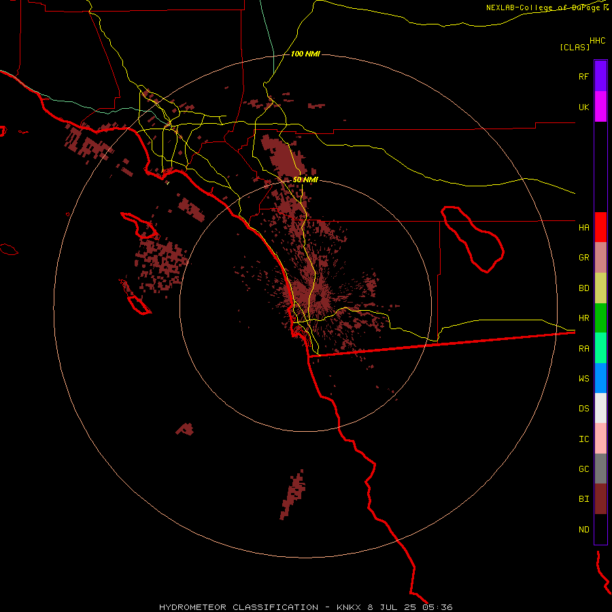Click the 'DS' legend label
The height and width of the screenshot is (612, 612).
tap(583, 409)
